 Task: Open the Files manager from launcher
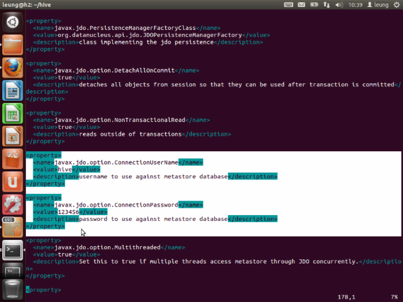[x=12, y=45]
